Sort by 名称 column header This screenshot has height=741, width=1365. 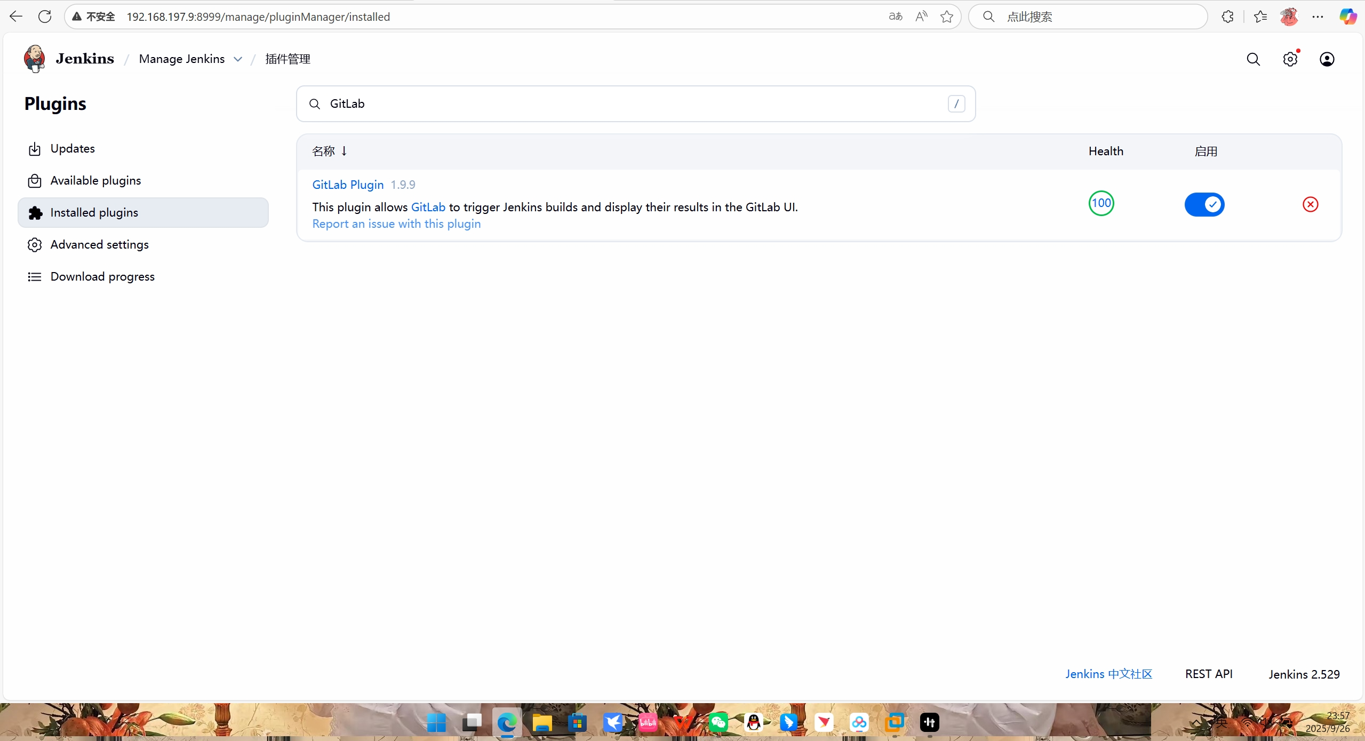[x=329, y=152]
